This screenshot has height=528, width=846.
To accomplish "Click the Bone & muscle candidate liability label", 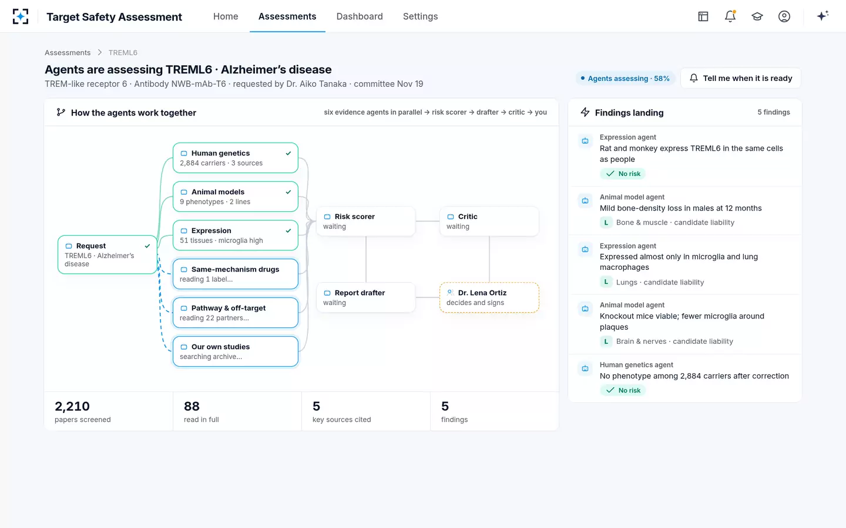I will tap(675, 222).
